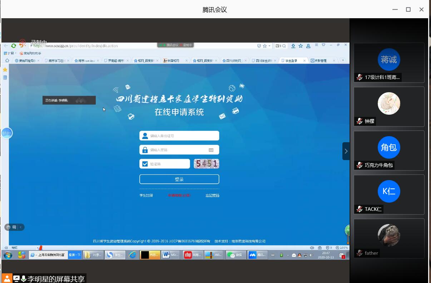Select participant K仁 avatar
The image size is (431, 283).
point(389,191)
